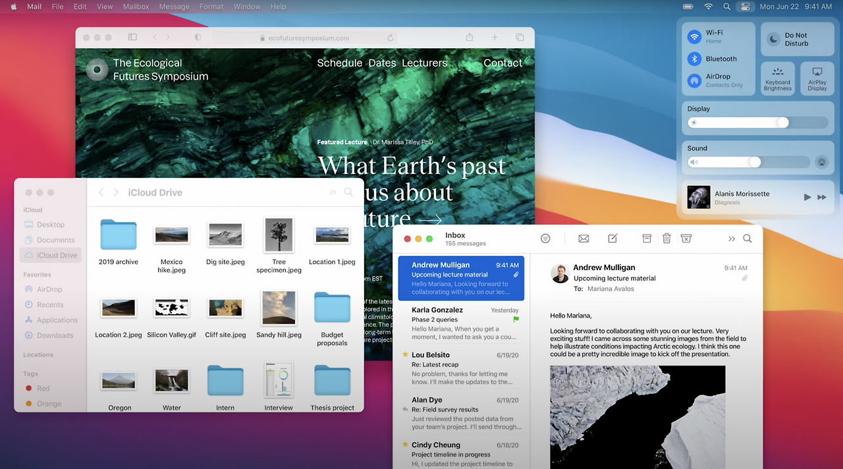Play the Alanis Morissette track
The image size is (843, 469).
(x=807, y=197)
